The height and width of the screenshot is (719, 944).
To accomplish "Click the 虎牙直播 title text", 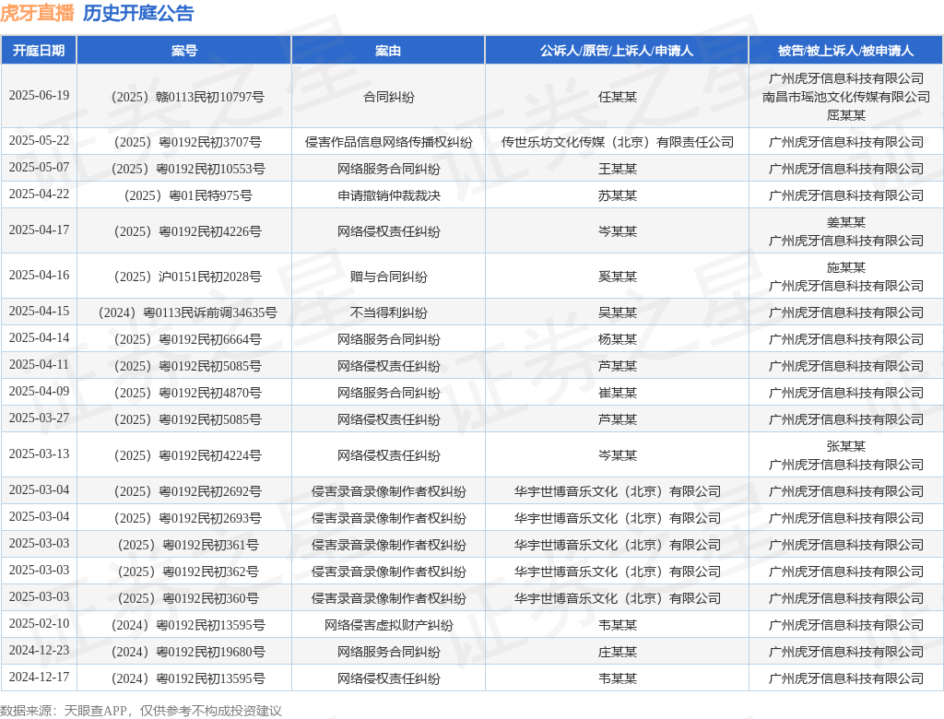I will tap(37, 13).
